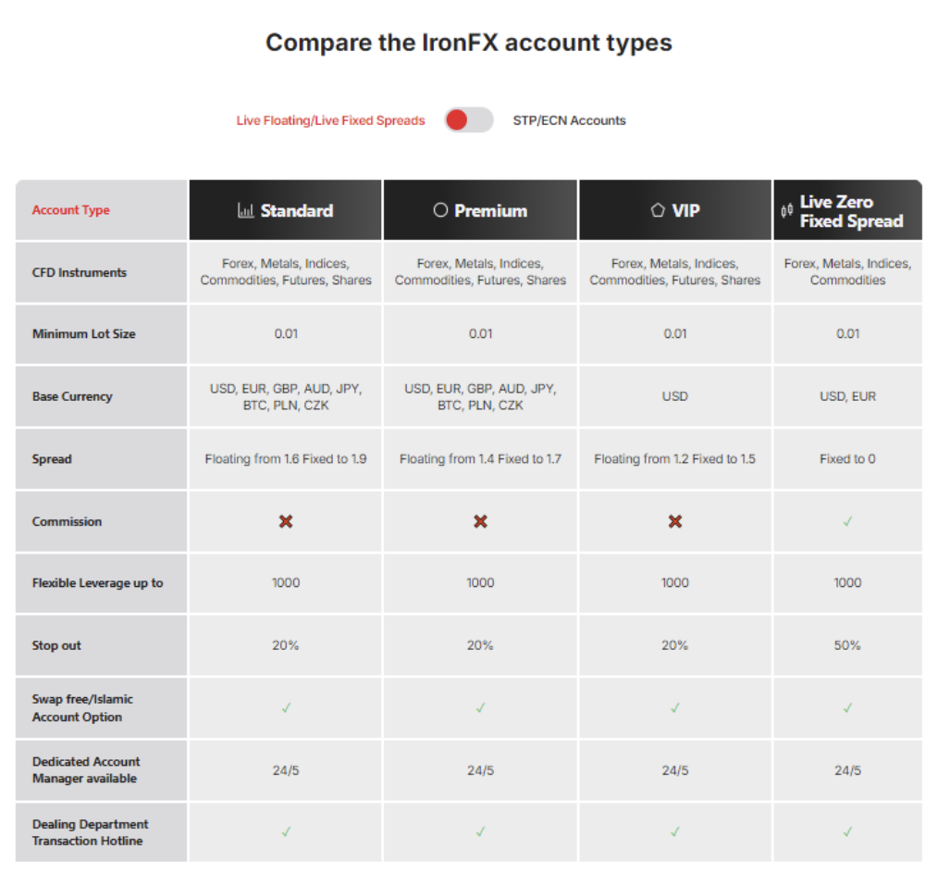Image resolution: width=938 pixels, height=874 pixels.
Task: Click the Live Zero Fixed Spread candlestick icon
Action: [787, 211]
